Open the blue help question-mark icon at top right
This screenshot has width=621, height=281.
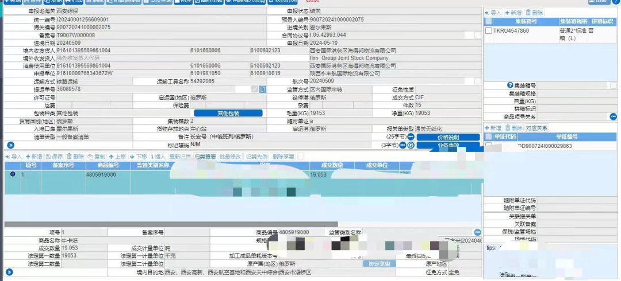click(x=617, y=2)
